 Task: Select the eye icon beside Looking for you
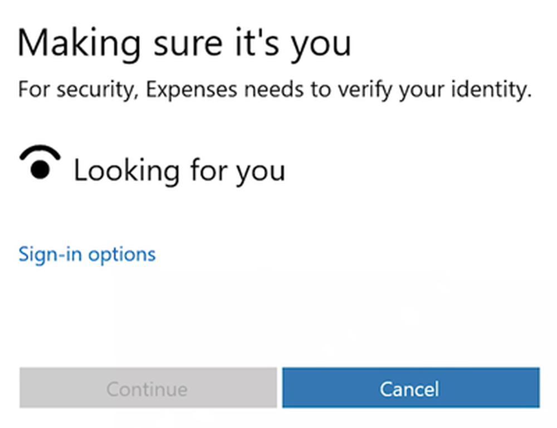(x=40, y=162)
